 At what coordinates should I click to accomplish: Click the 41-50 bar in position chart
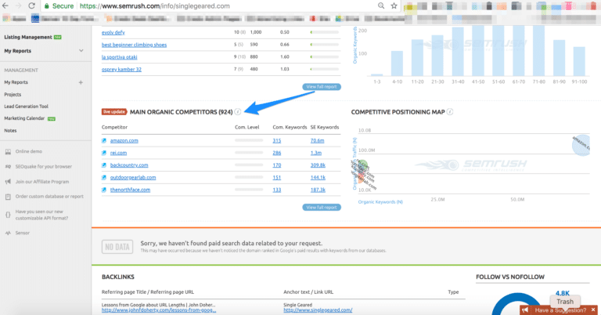click(478, 51)
